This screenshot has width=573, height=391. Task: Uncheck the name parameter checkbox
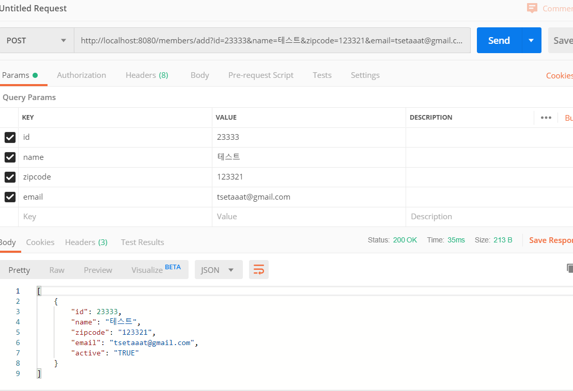pos(10,157)
